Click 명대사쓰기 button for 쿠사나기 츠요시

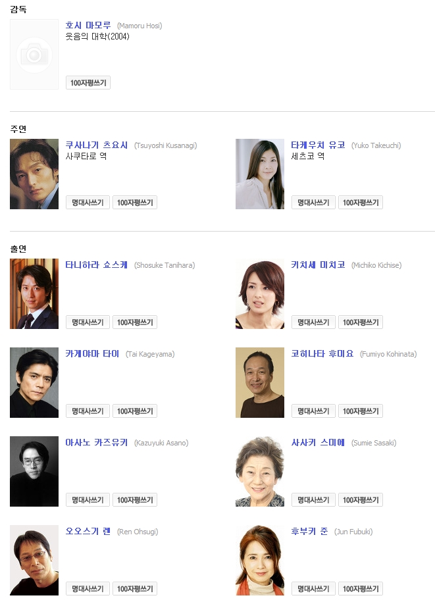coord(88,203)
